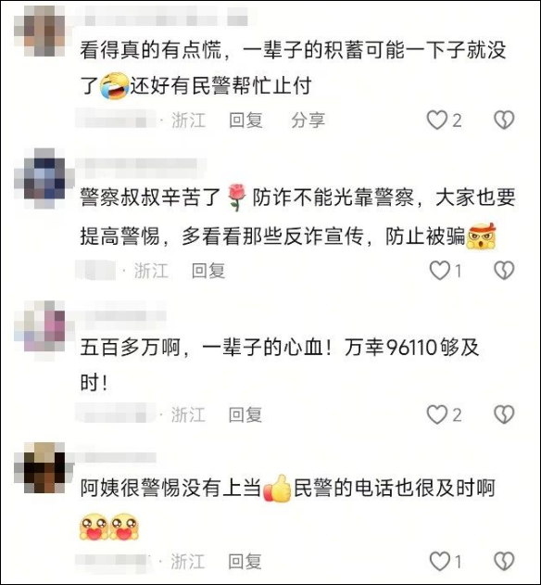Click the like count of 五百多万啊 comment
This screenshot has height=585, width=541.
[457, 415]
